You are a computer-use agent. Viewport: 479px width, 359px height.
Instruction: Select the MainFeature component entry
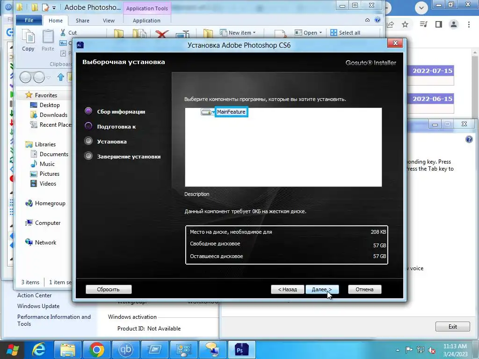231,112
